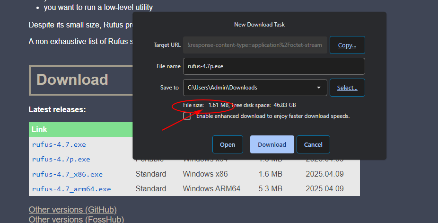Click the Link column header
The height and width of the screenshot is (223, 438).
(39, 129)
